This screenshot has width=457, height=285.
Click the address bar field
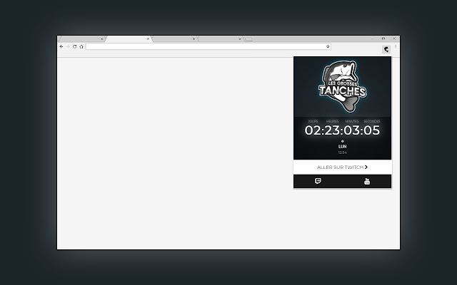[x=208, y=46]
